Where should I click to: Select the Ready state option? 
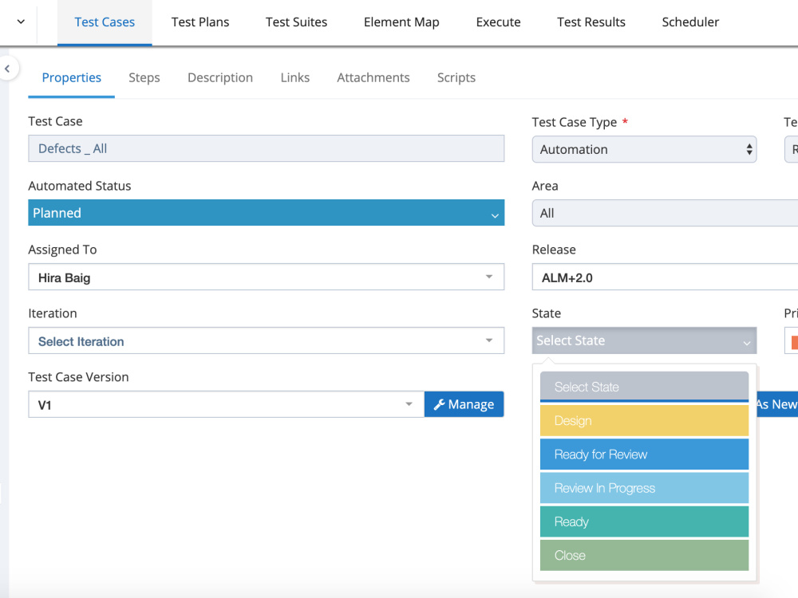644,521
